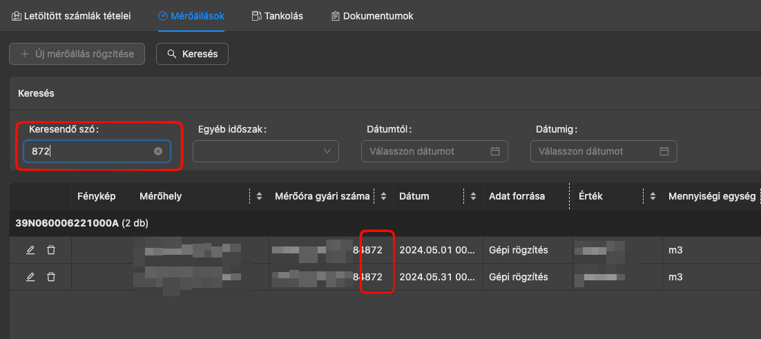The width and height of the screenshot is (761, 339).
Task: Focus the Keresendő szó input containing 872
Action: point(97,151)
